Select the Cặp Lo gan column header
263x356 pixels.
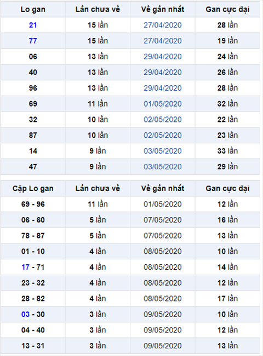[33, 188]
